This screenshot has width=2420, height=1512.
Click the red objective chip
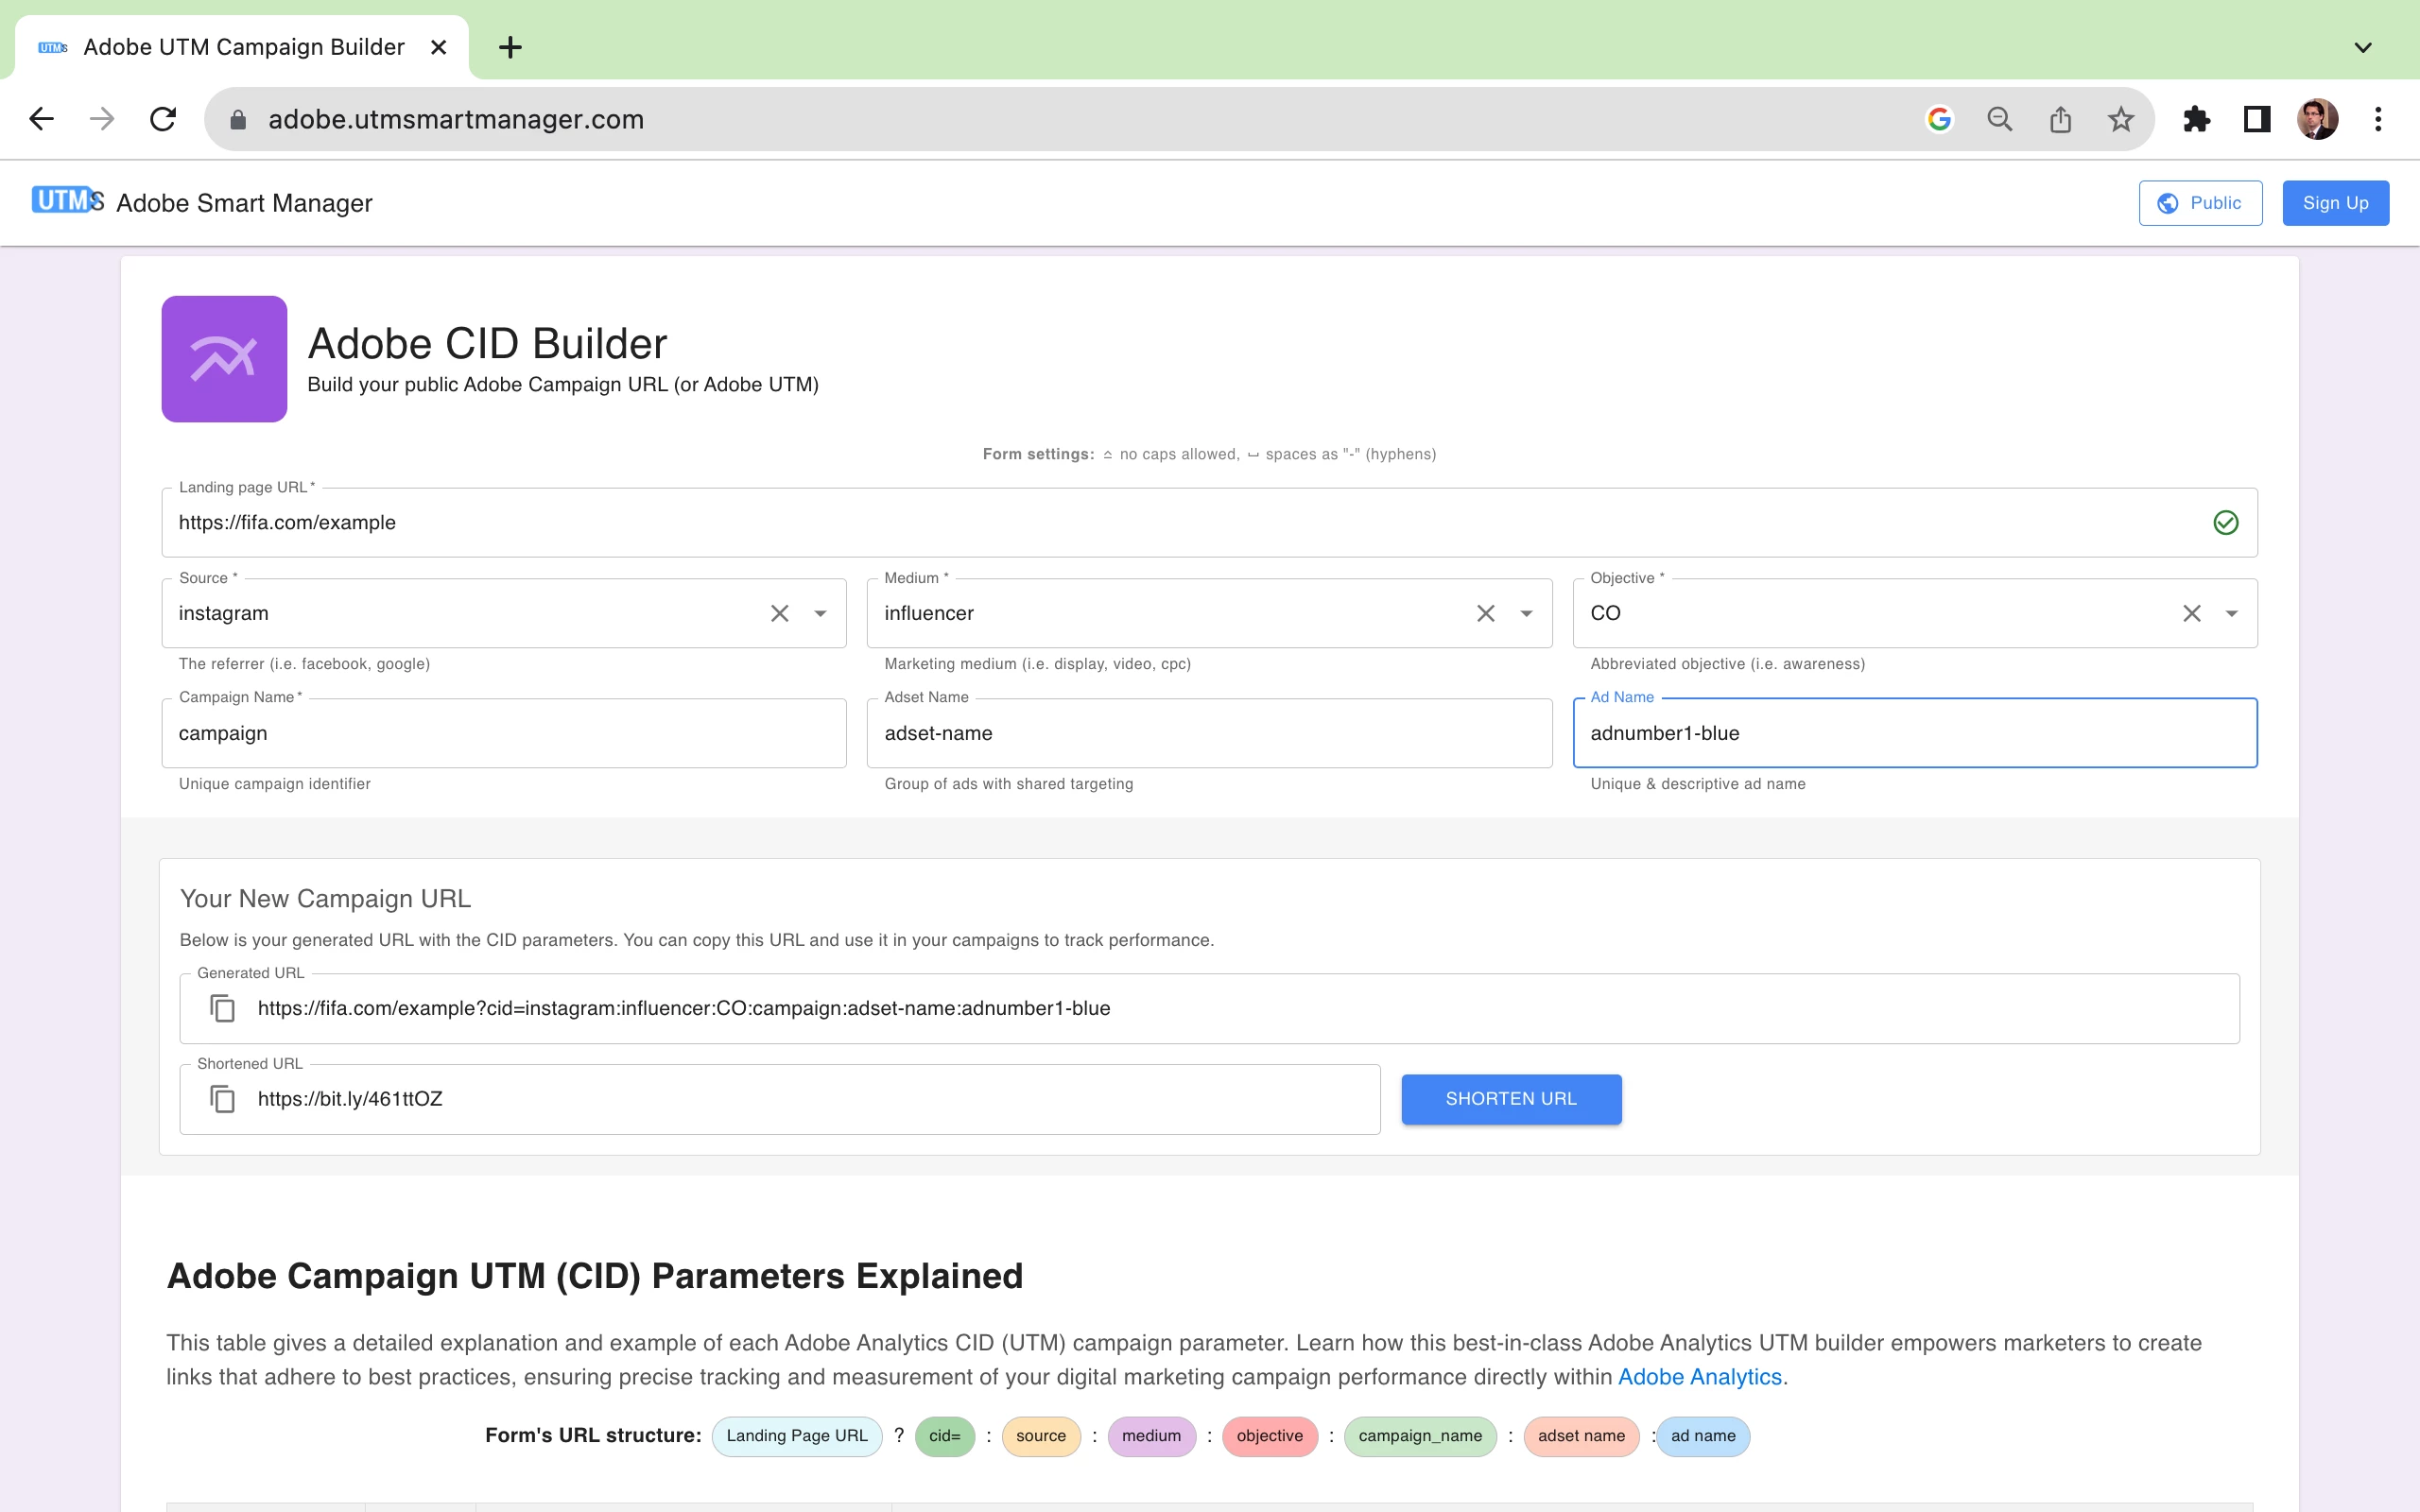(x=1269, y=1436)
